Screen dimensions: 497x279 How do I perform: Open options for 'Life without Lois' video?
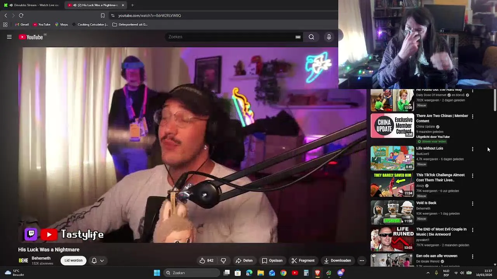pos(473,149)
